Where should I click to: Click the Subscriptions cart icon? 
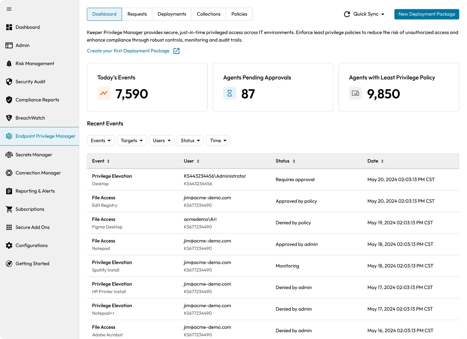coord(9,209)
